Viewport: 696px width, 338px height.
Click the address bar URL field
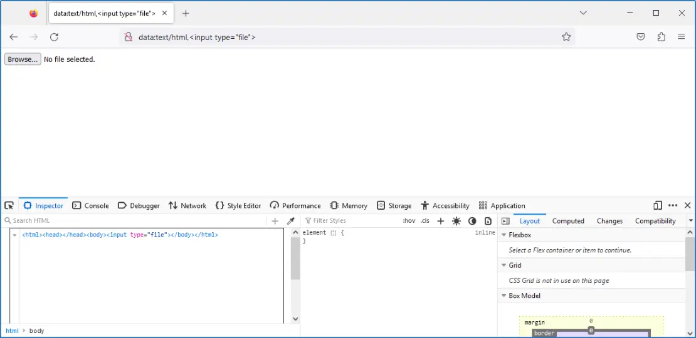coord(346,37)
